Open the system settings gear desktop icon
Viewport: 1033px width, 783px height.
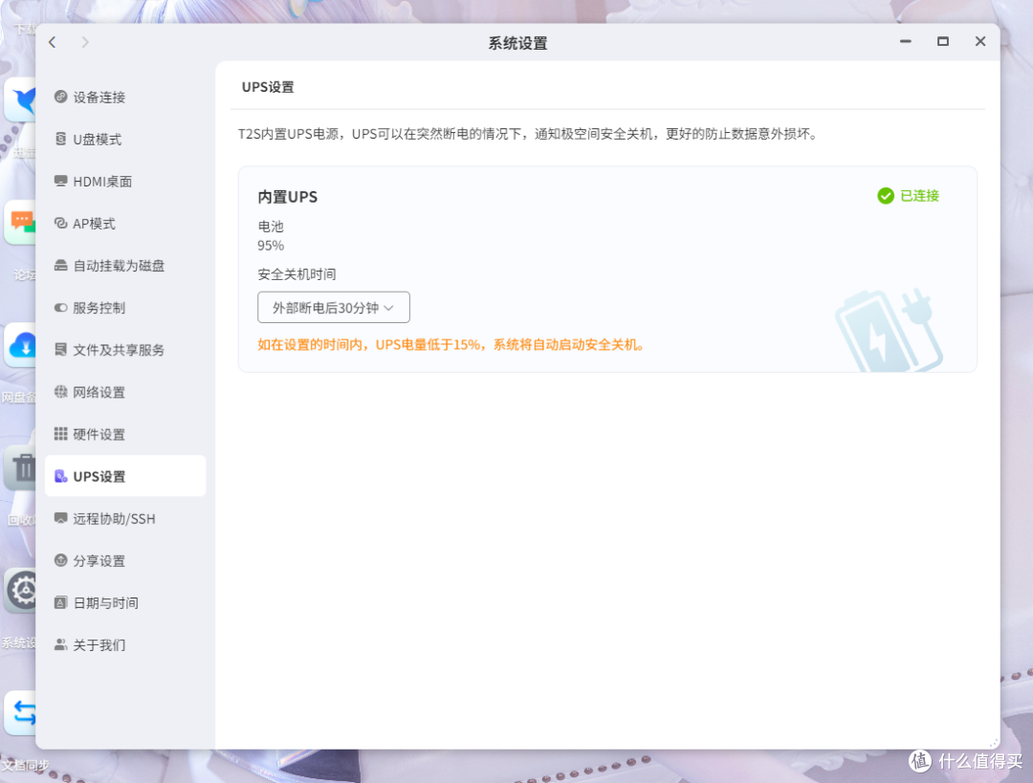(22, 591)
